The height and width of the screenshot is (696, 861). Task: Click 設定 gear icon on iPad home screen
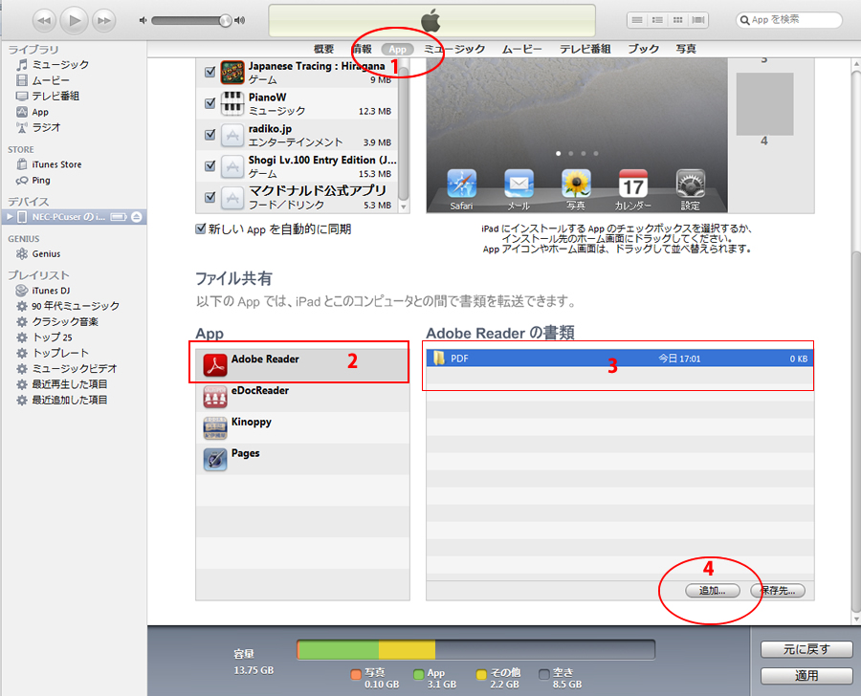tap(690, 184)
